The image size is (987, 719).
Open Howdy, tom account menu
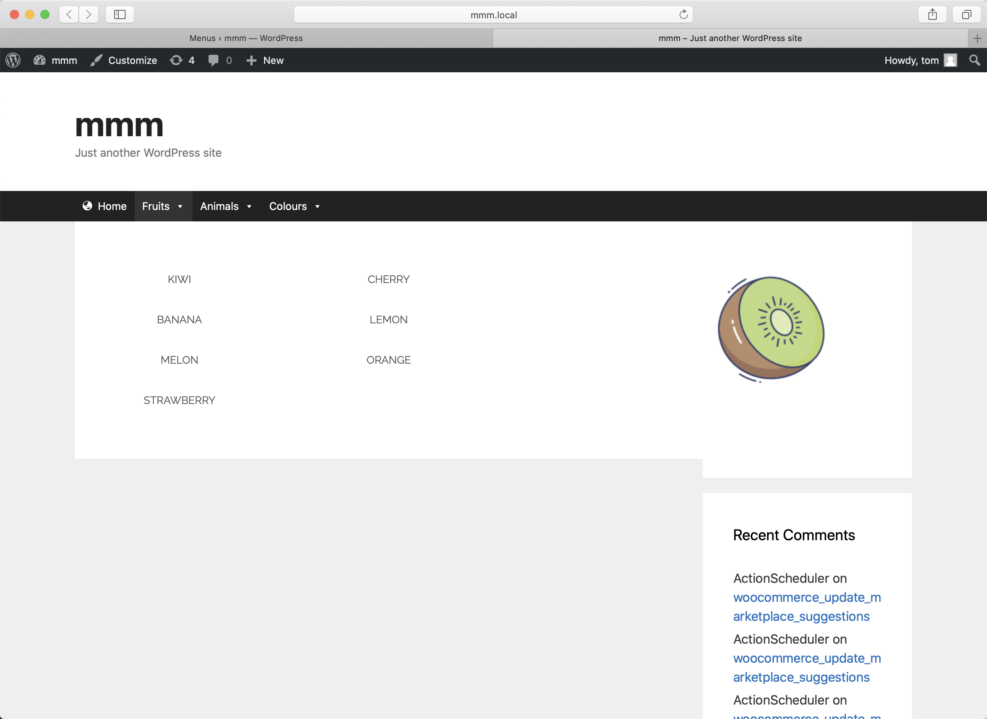pyautogui.click(x=920, y=60)
